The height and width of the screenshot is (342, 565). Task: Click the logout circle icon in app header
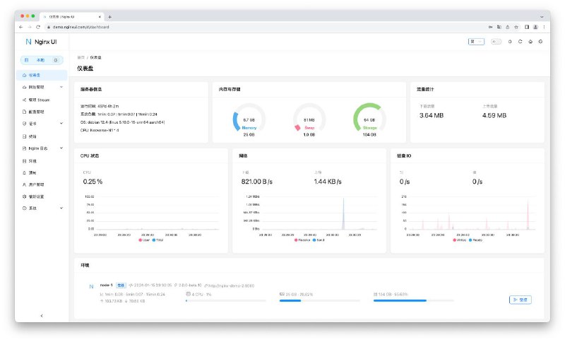point(540,42)
